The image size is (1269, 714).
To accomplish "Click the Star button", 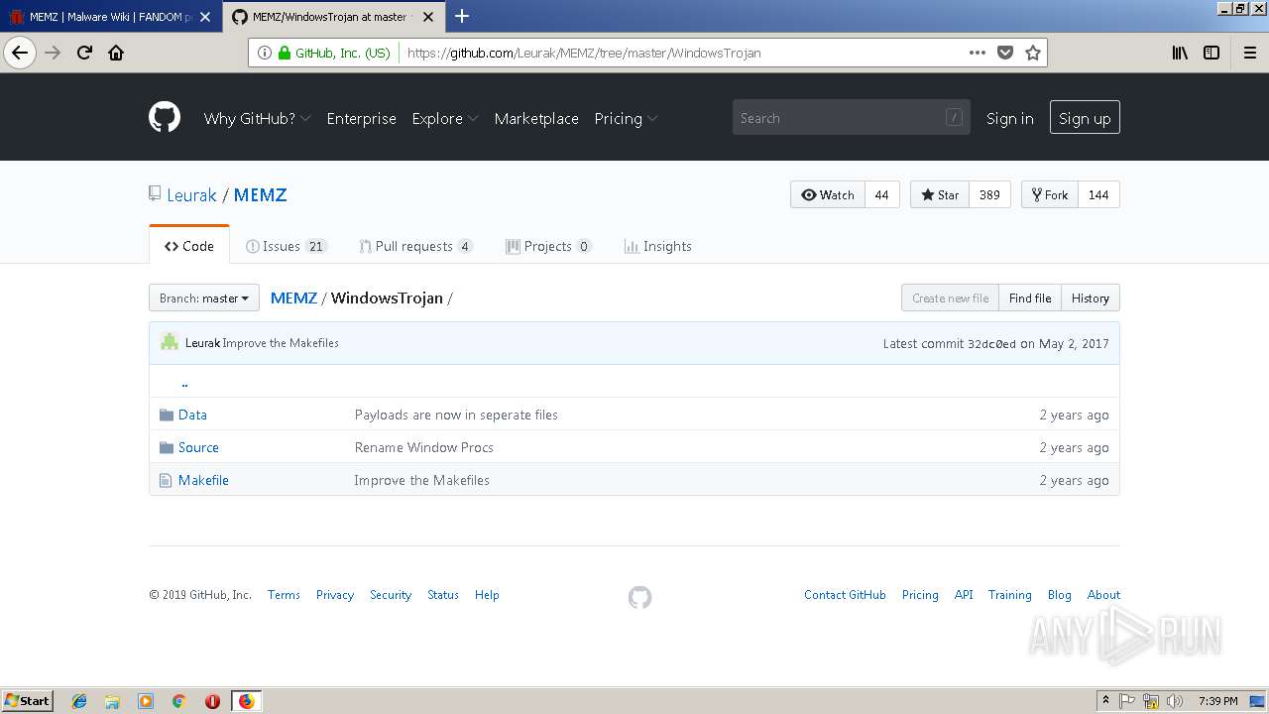I will click(940, 194).
